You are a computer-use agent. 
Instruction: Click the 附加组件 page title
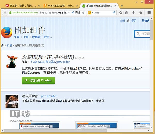tap(30, 30)
